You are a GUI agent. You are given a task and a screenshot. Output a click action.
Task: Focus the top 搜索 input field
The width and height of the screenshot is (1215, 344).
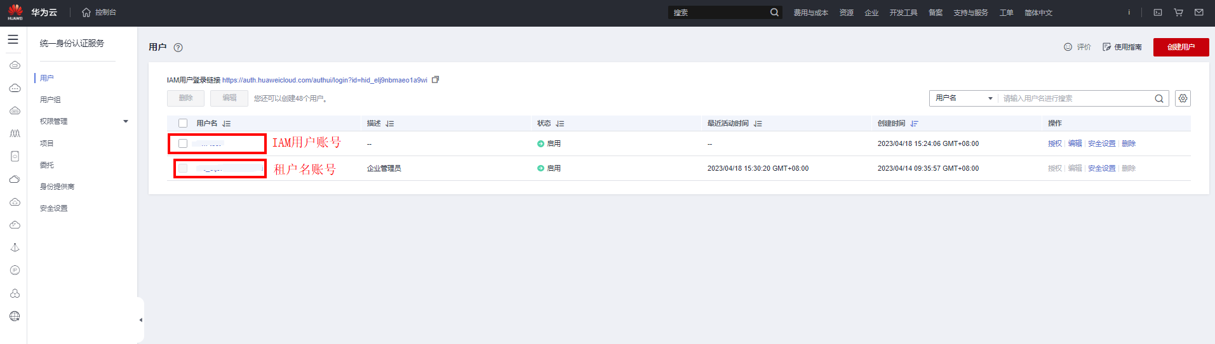click(719, 12)
